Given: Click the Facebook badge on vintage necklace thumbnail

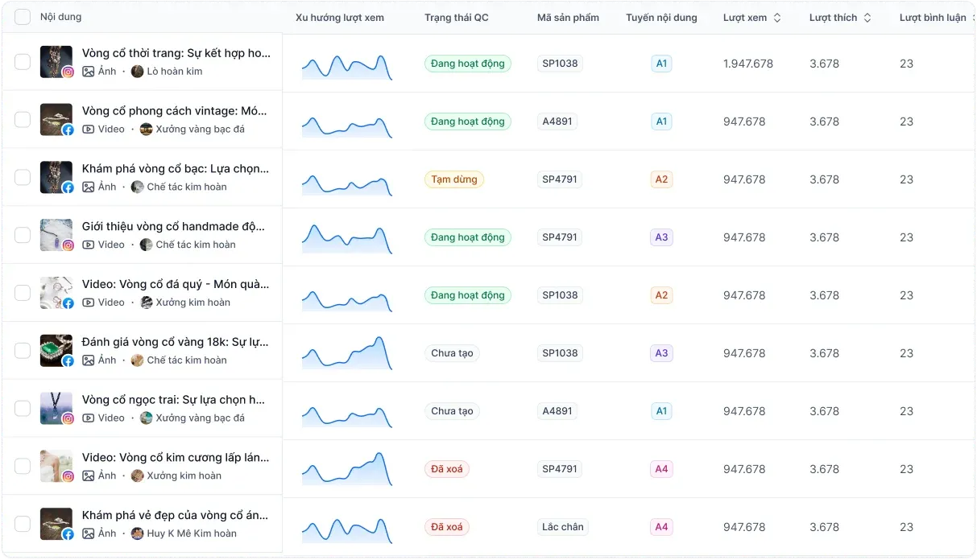Looking at the screenshot, I should (x=68, y=130).
